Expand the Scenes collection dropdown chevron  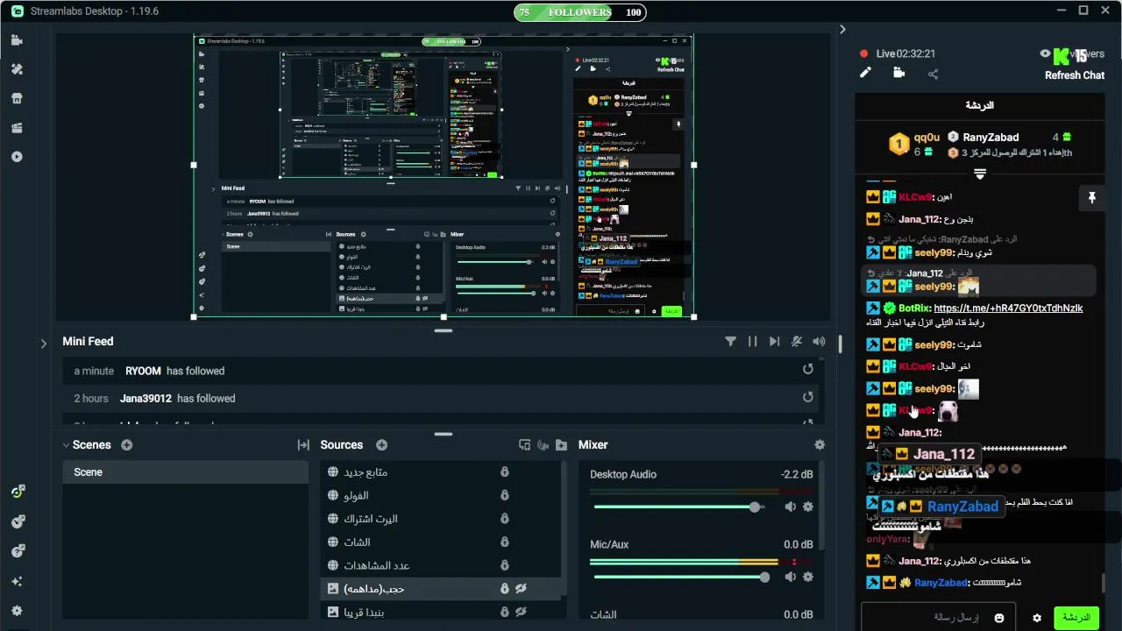66,445
